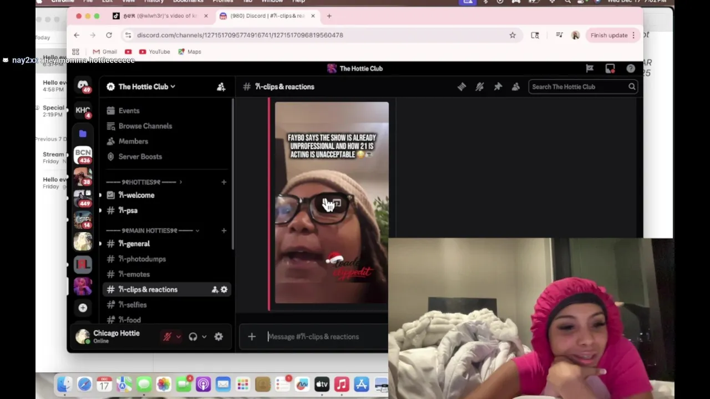Open Discord inbox icon in title bar
Viewport: 710px width, 399px height.
[610, 68]
